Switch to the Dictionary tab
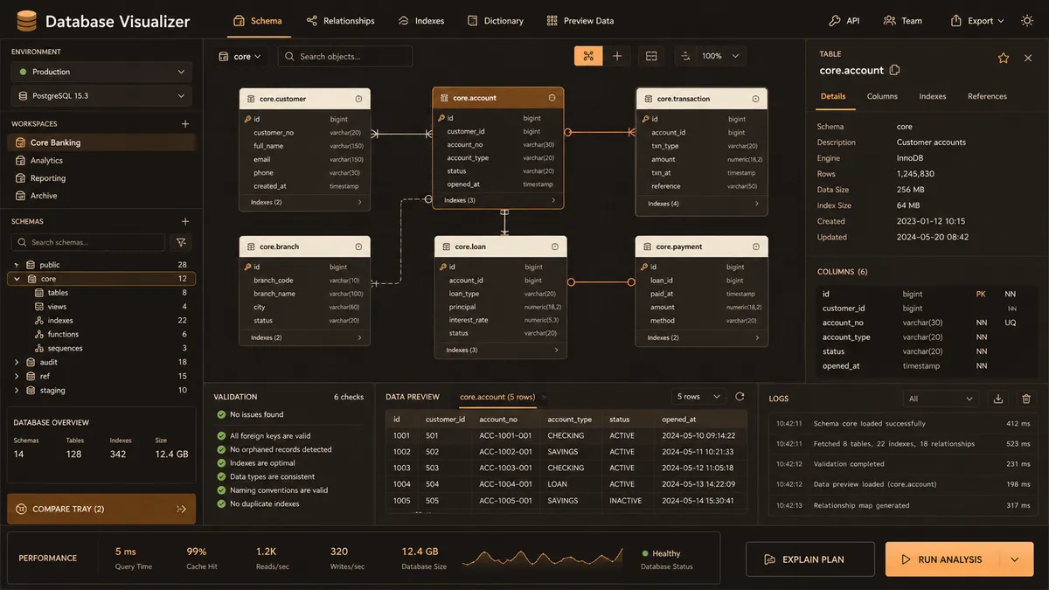This screenshot has height=590, width=1049. coord(496,20)
